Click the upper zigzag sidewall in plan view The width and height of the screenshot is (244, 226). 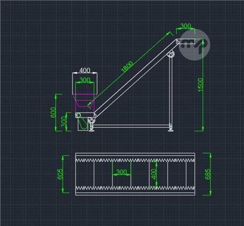pyautogui.click(x=135, y=160)
